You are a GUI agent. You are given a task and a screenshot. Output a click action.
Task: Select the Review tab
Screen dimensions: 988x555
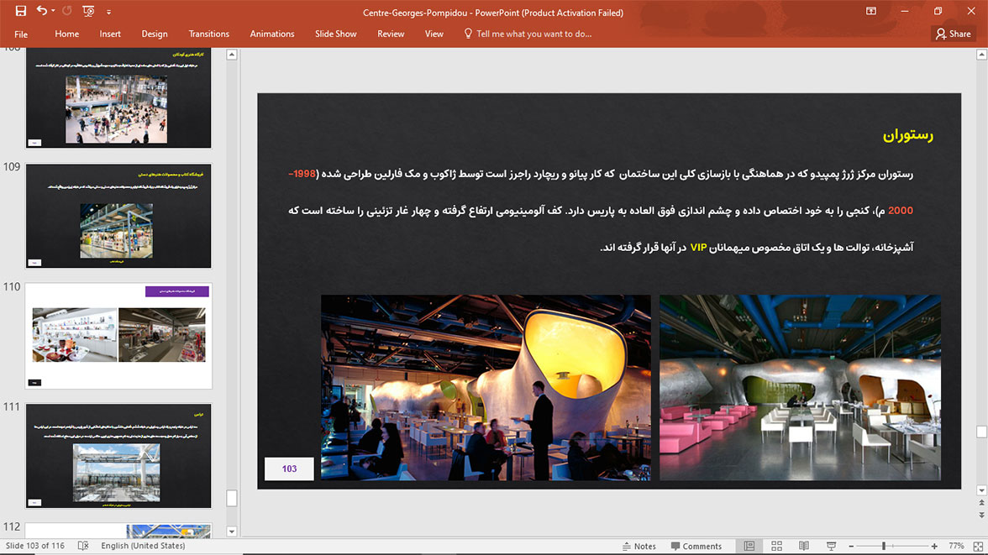[391, 34]
